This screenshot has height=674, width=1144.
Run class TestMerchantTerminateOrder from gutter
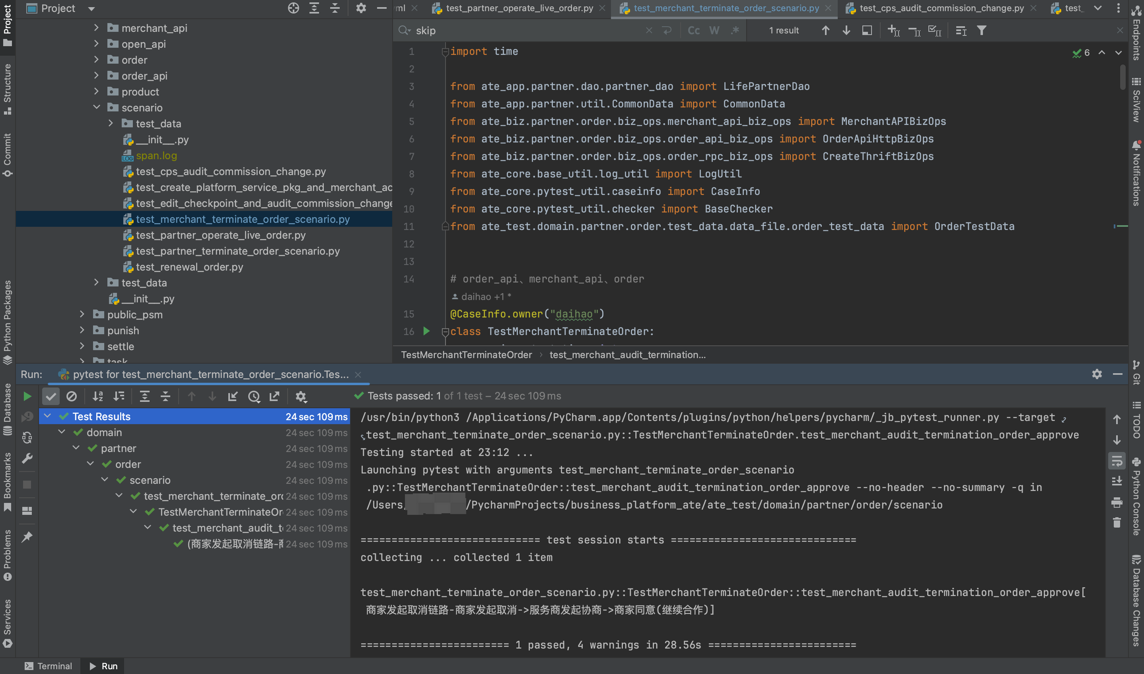tap(426, 331)
